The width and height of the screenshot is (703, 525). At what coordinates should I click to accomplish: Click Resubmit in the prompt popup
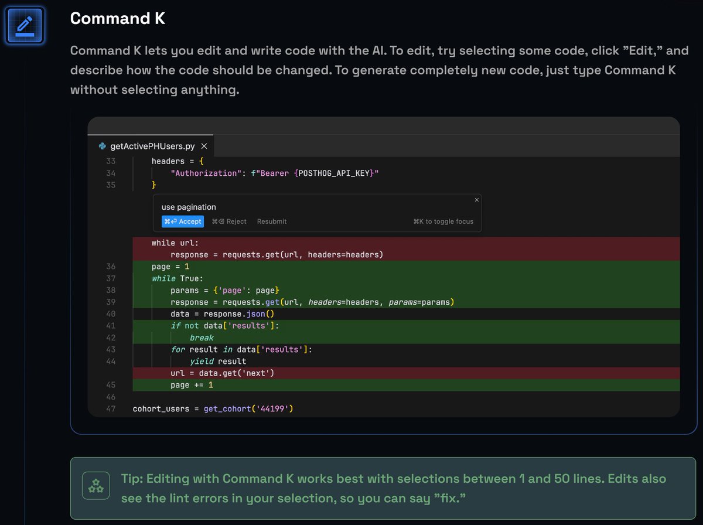(271, 221)
